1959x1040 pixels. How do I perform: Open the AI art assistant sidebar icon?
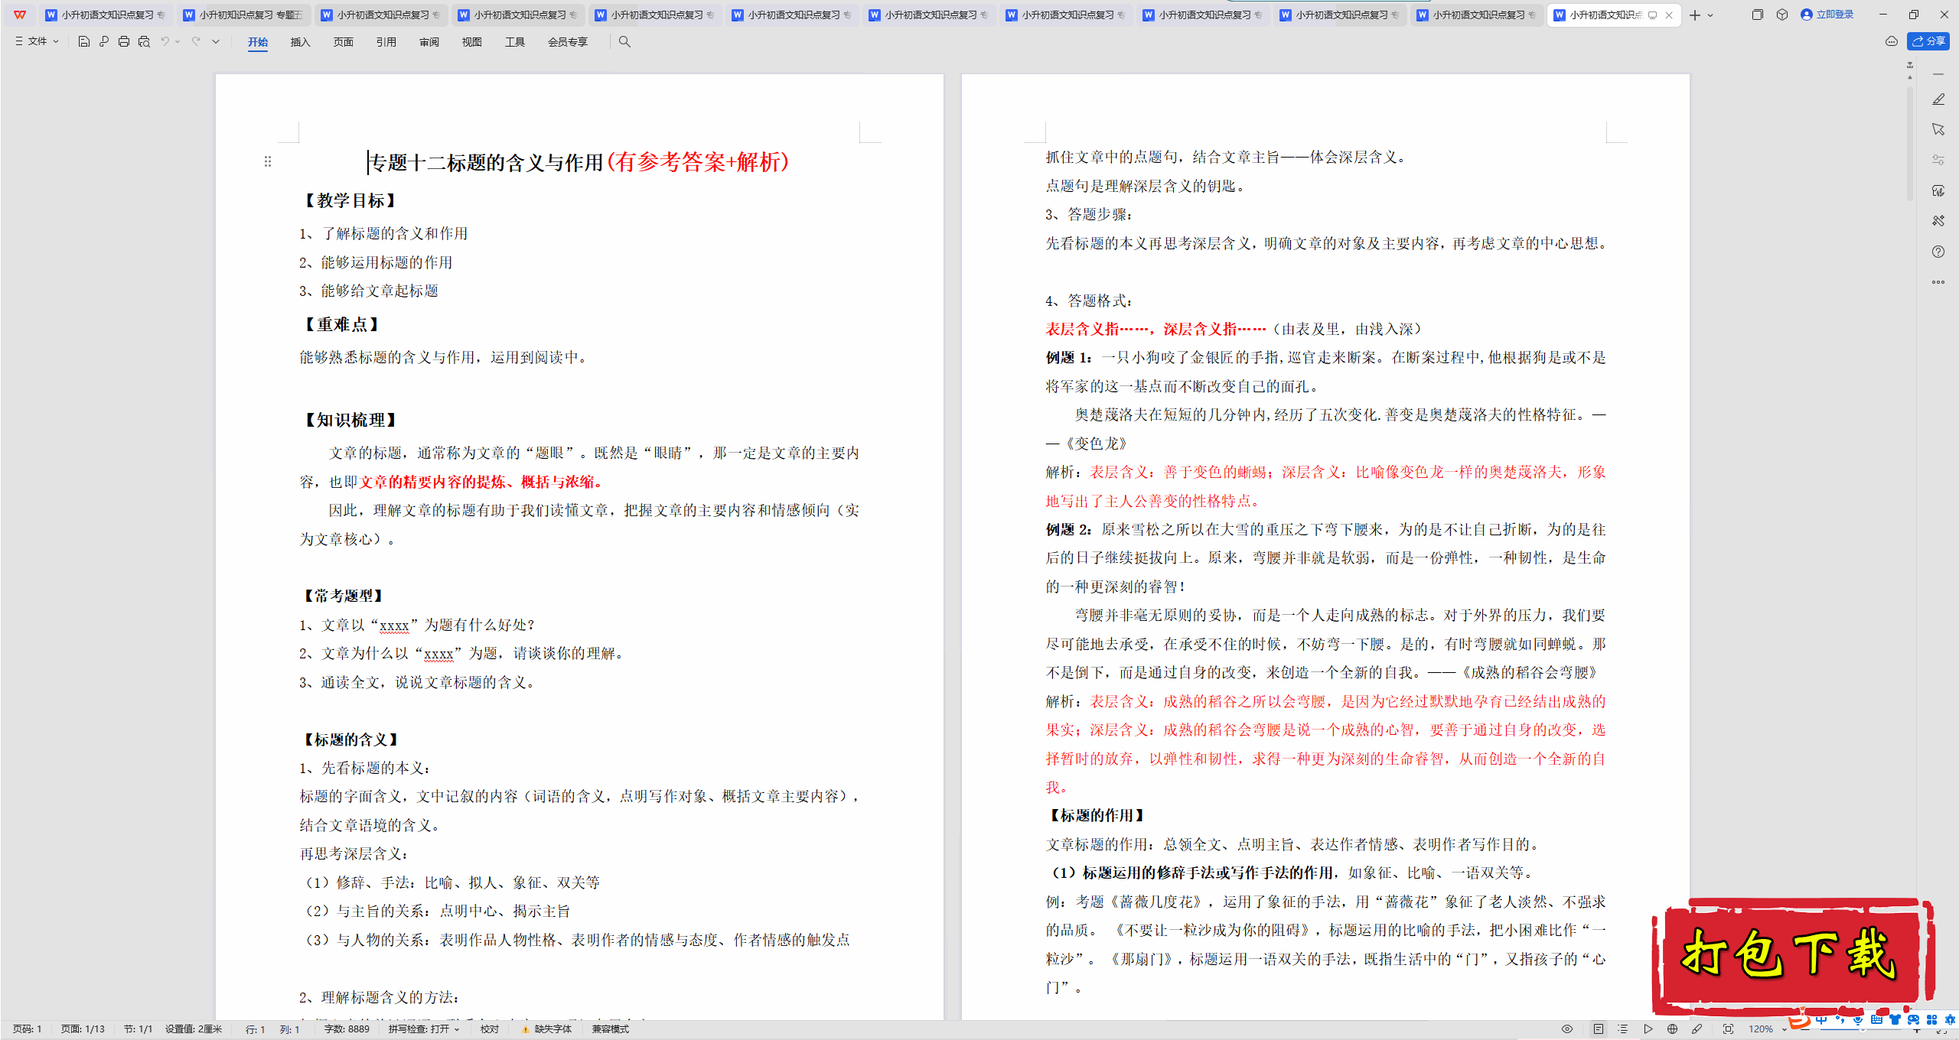tap(1938, 190)
